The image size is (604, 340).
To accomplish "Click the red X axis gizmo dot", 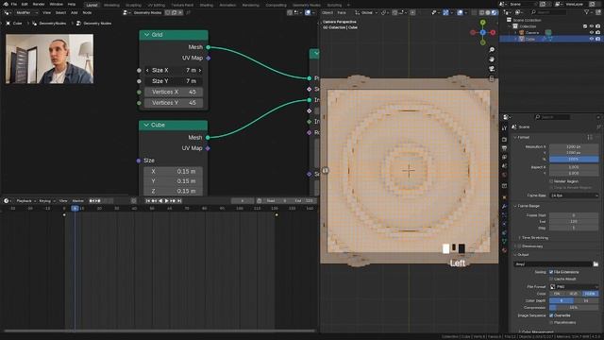I will (x=493, y=33).
